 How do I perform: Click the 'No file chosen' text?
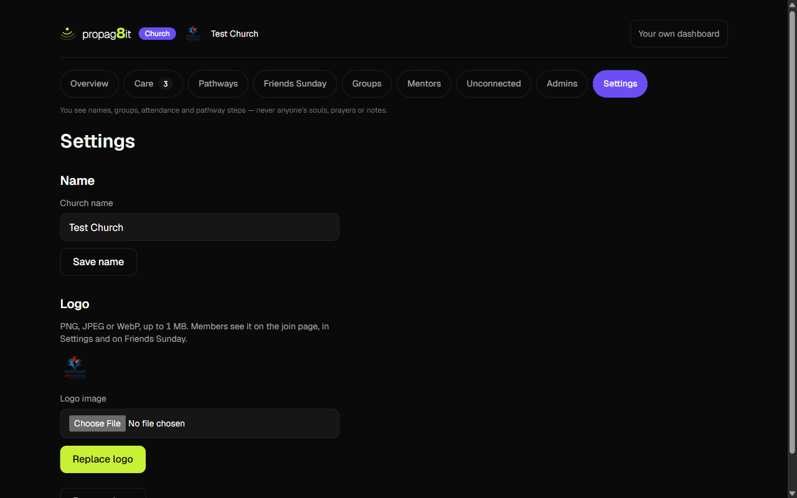156,423
